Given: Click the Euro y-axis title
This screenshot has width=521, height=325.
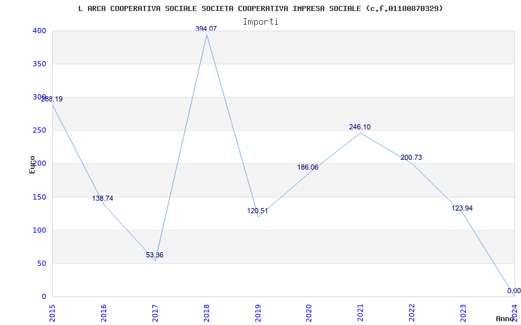Looking at the screenshot, I should click(32, 164).
